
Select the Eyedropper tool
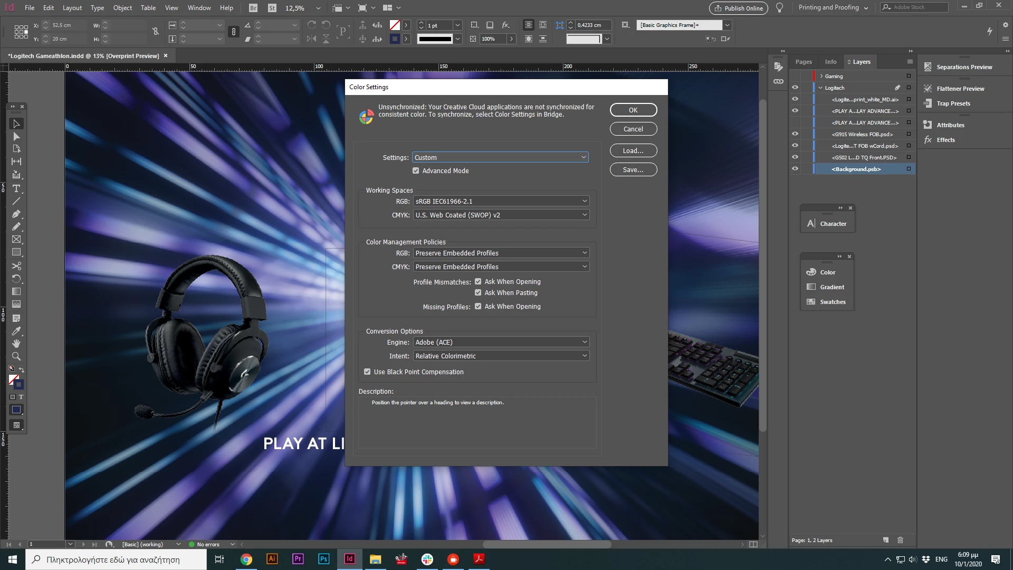tap(16, 331)
